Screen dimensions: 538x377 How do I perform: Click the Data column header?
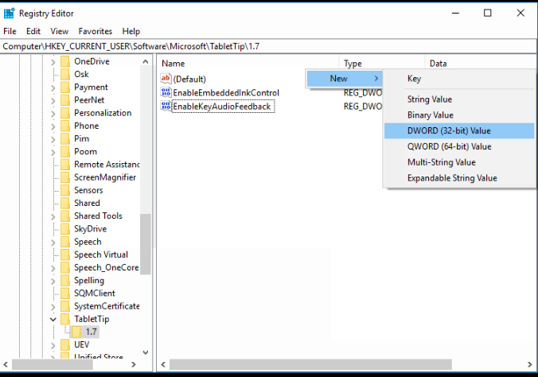(x=480, y=64)
